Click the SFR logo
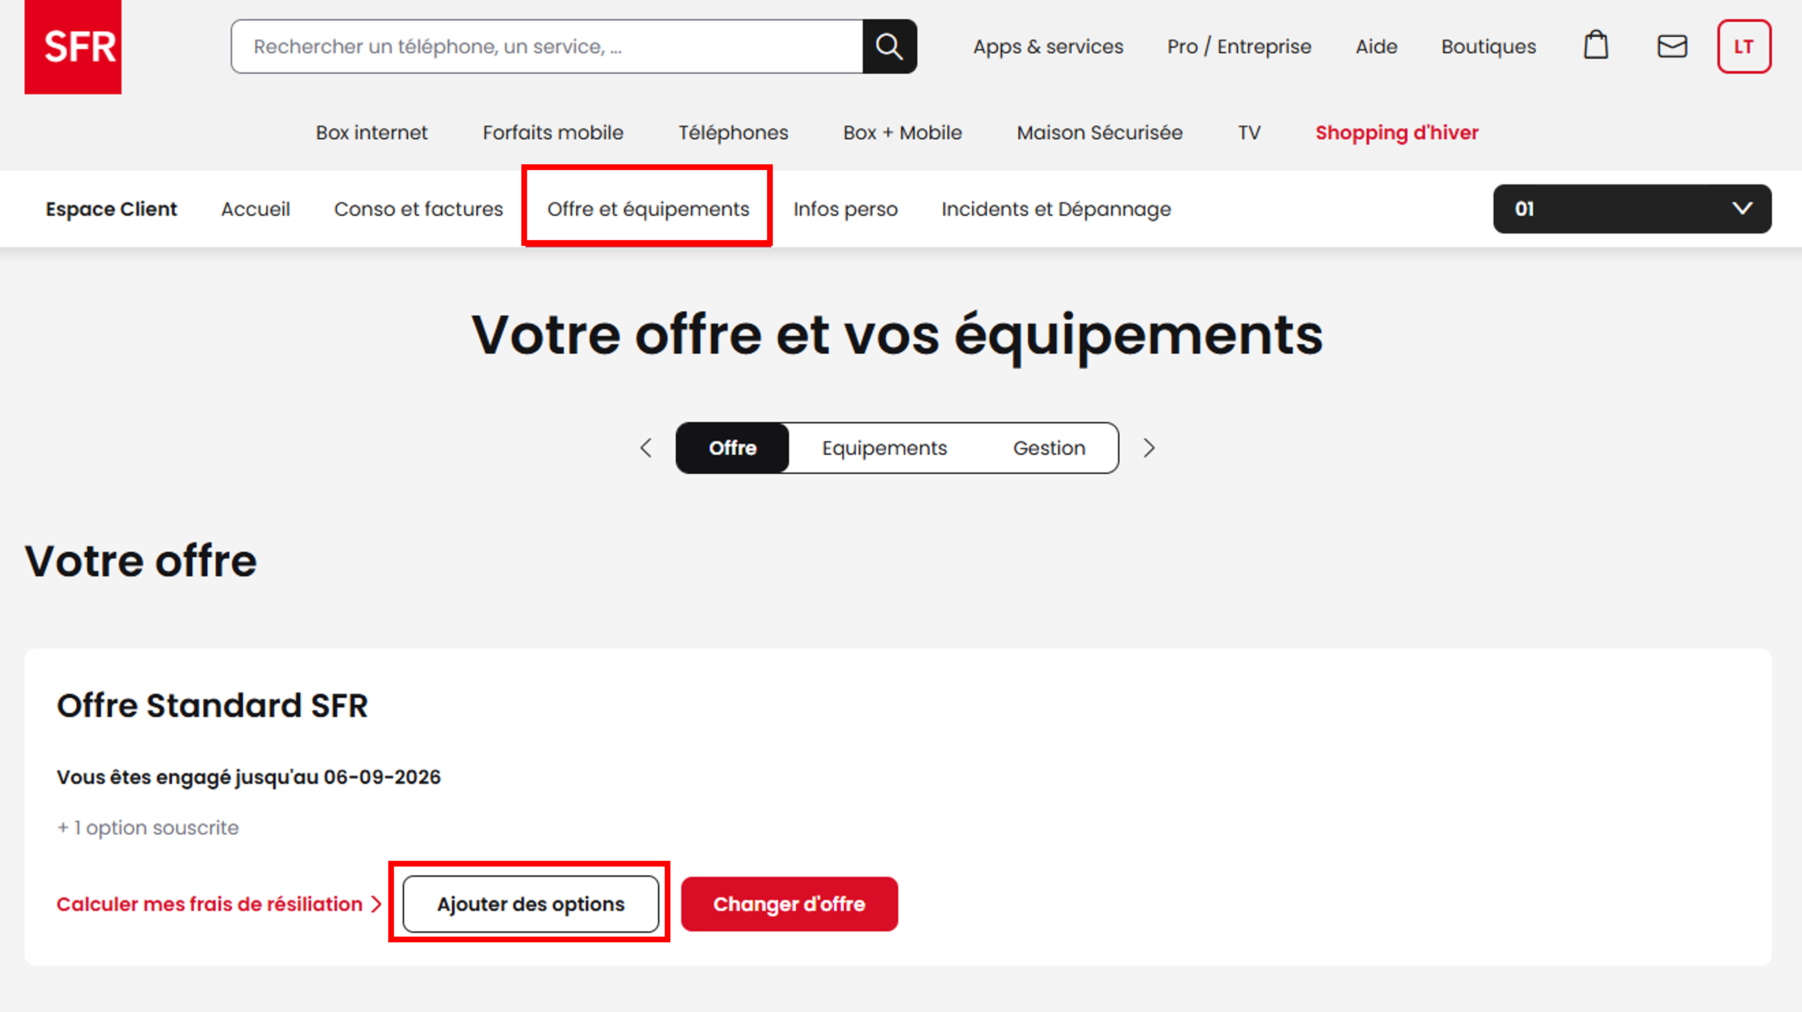 (73, 46)
